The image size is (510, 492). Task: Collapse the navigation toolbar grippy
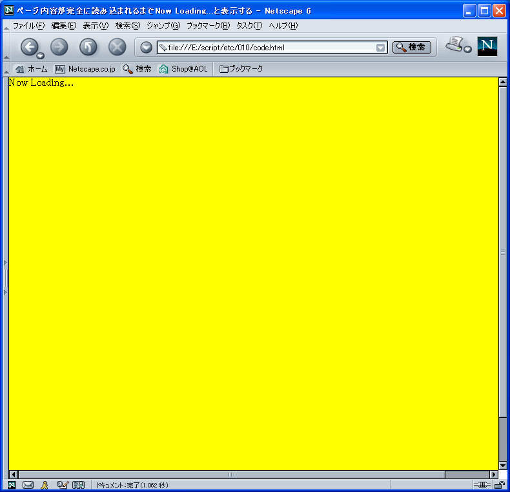pos(6,48)
